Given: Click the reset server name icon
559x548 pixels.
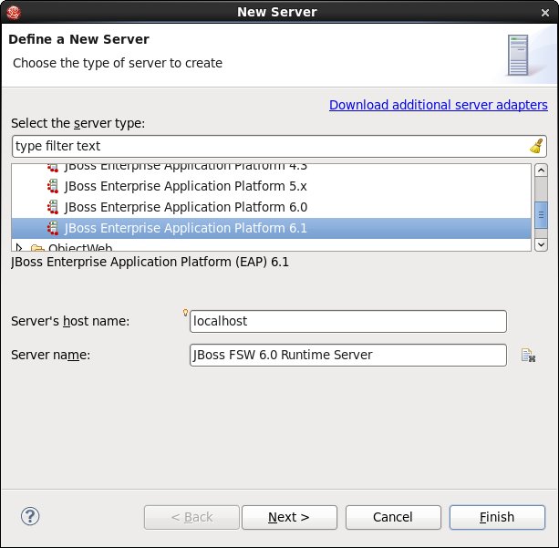Looking at the screenshot, I should click(528, 355).
